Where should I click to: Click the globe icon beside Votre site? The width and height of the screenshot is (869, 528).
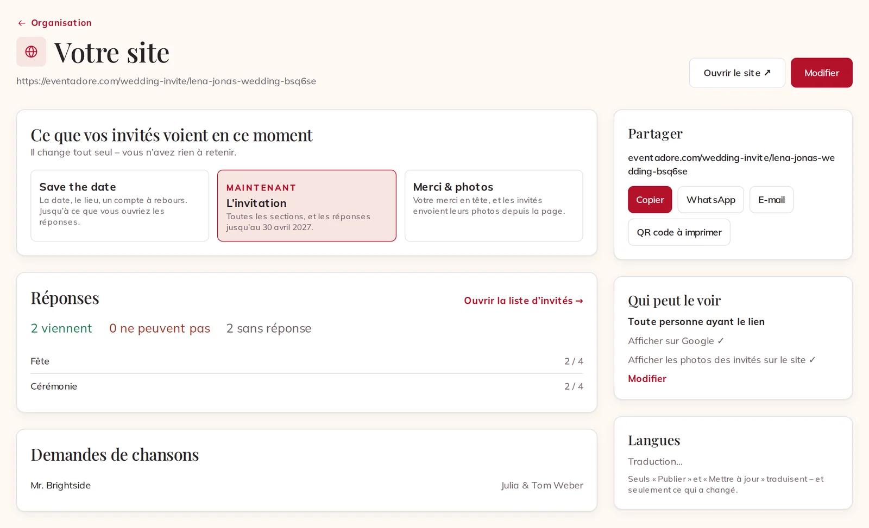click(31, 52)
